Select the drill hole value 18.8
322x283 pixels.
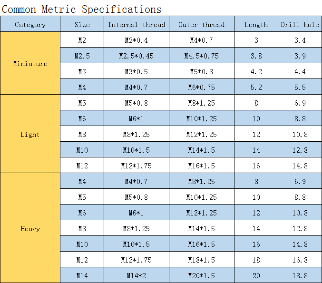pyautogui.click(x=300, y=275)
